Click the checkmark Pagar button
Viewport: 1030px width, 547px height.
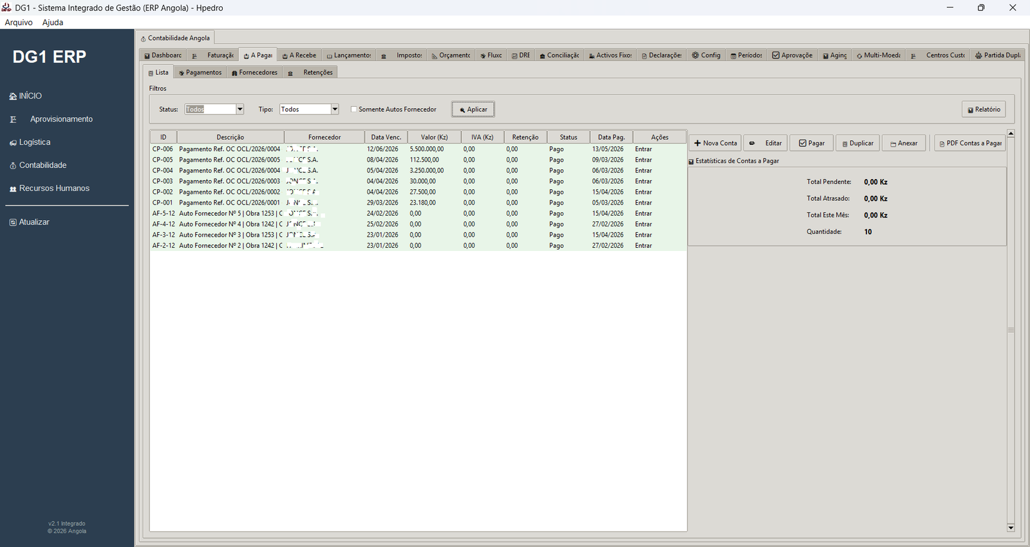click(x=811, y=143)
